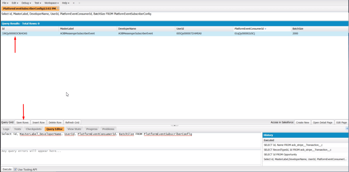Sort by the DeveloperName column header

146,29
